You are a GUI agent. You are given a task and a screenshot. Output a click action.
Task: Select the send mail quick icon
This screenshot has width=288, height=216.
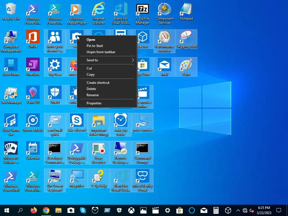pos(55,125)
